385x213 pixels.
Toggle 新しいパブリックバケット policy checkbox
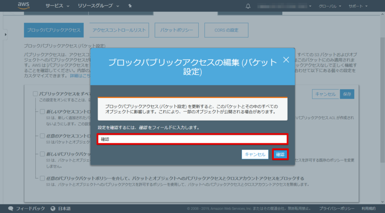(x=42, y=154)
